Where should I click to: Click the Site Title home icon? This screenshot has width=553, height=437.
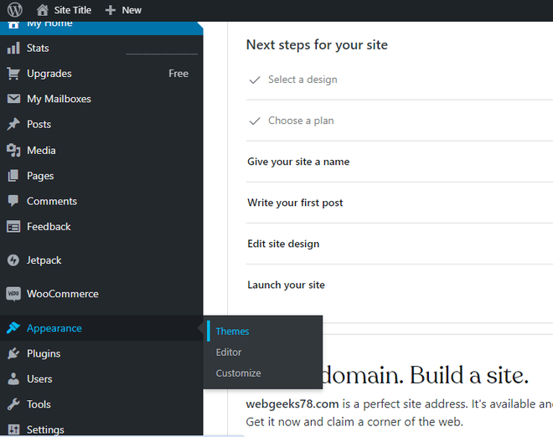coord(43,10)
